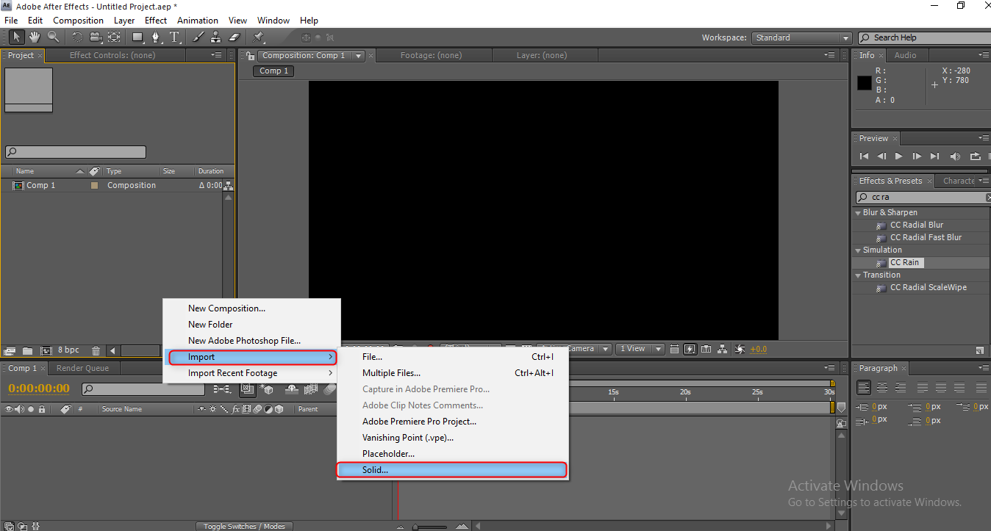The image size is (991, 531).
Task: Click the Project panel search field
Action: 75,152
